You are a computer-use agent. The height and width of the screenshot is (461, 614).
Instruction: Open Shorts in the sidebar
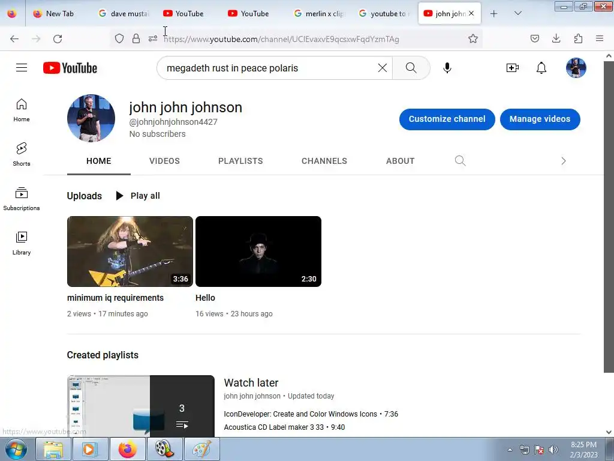[22, 154]
